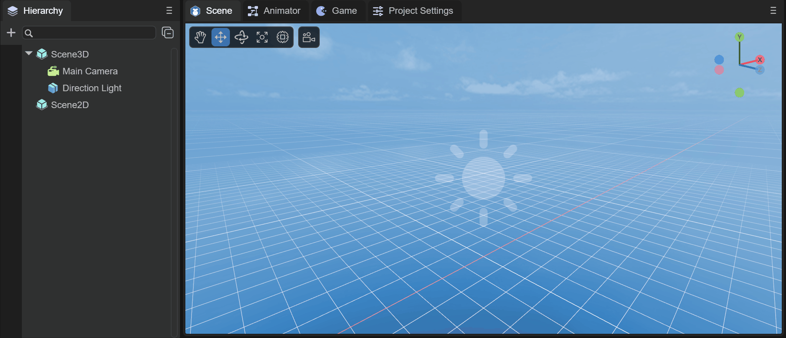Select Main Camera in hierarchy
The height and width of the screenshot is (338, 786).
pyautogui.click(x=90, y=71)
